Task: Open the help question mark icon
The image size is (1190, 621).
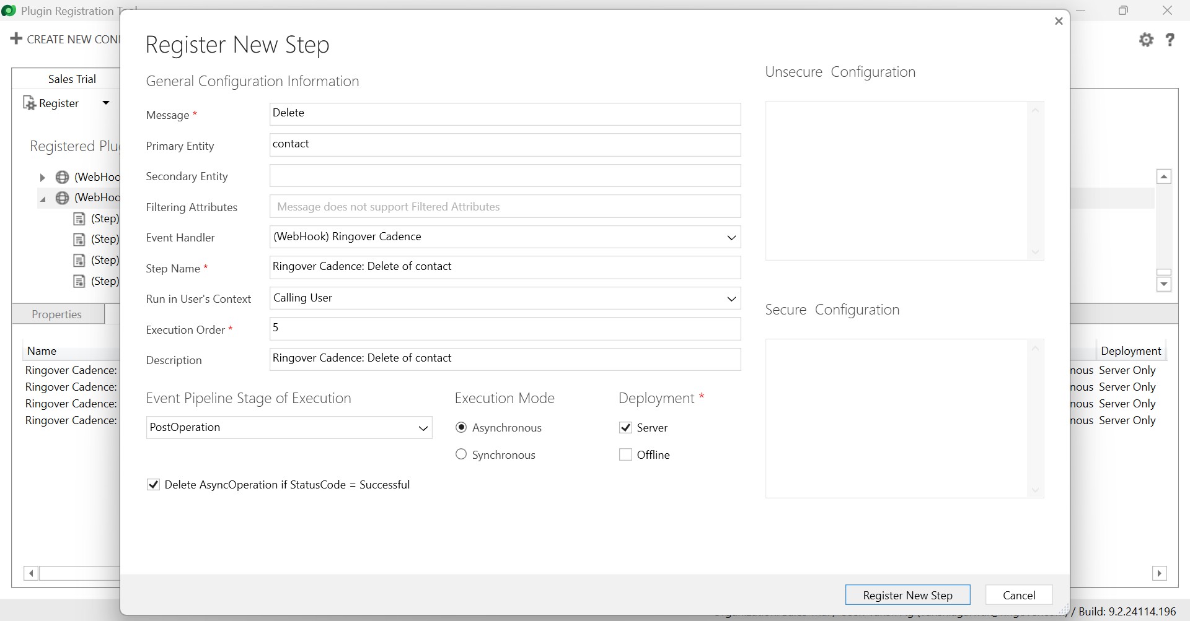Action: 1170,40
